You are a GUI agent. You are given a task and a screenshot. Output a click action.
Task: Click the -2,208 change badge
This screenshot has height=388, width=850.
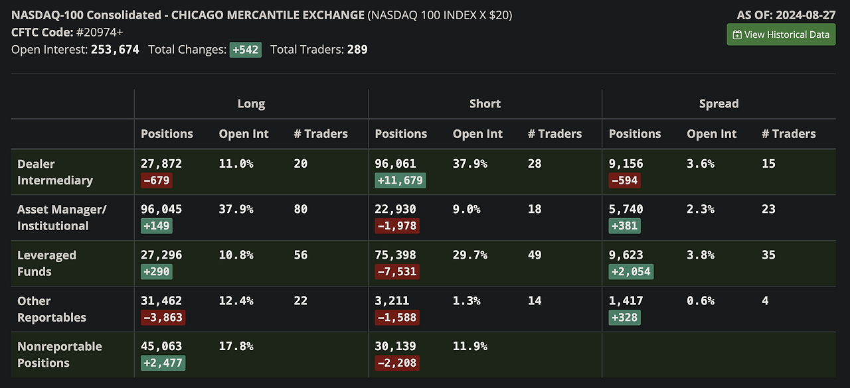(x=396, y=363)
